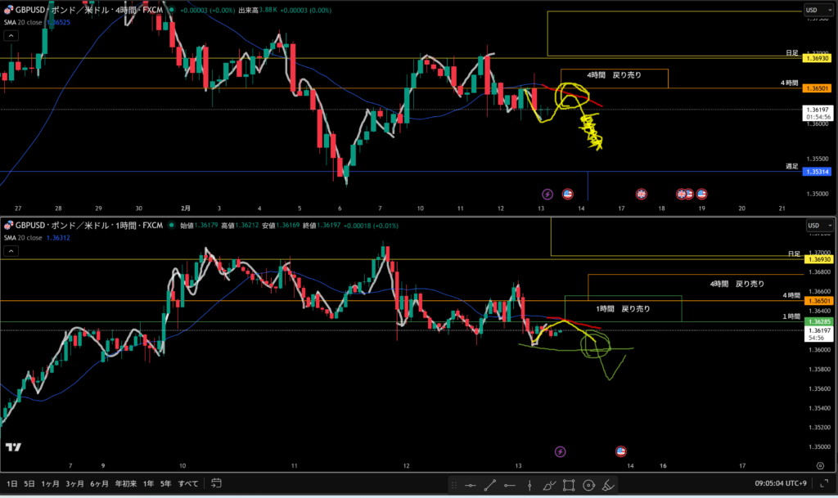Choose the horizontal ray tool
Screen dimensions: 838x498
(x=510, y=485)
